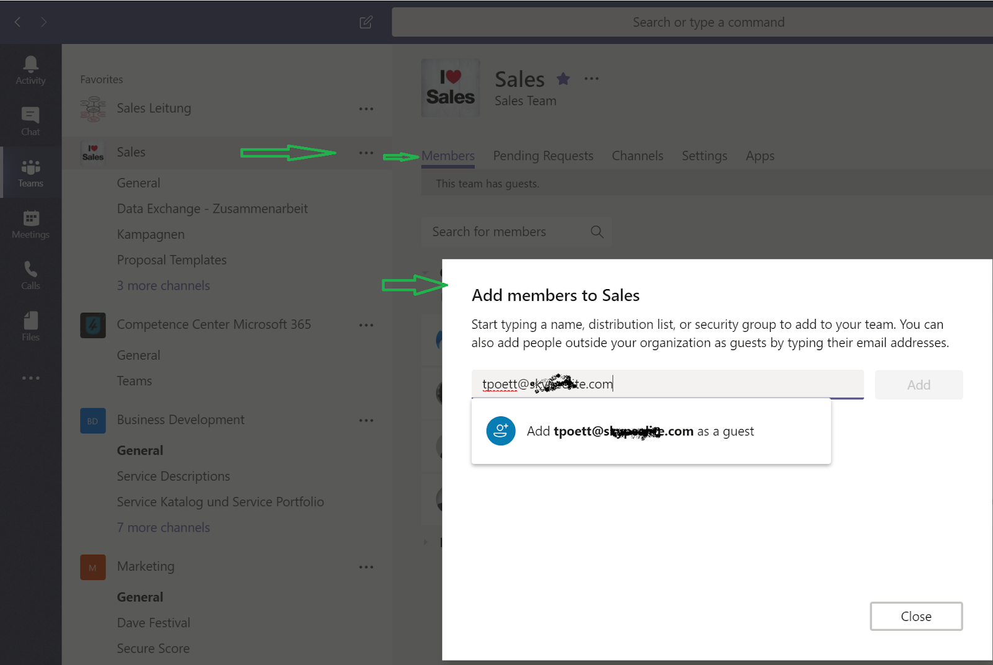Open more options for Competence Center Microsoft 365
Viewport: 993px width, 665px height.
pyautogui.click(x=366, y=324)
